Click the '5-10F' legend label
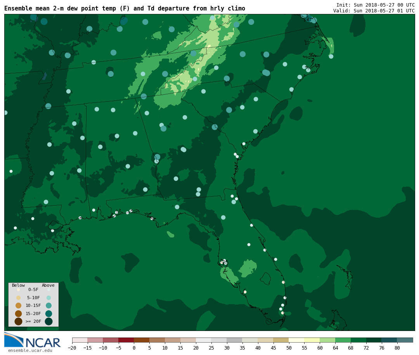419x355 pixels. [x=33, y=298]
